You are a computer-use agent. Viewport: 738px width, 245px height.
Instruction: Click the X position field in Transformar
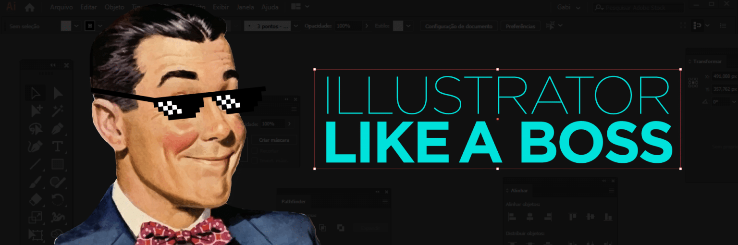725,76
